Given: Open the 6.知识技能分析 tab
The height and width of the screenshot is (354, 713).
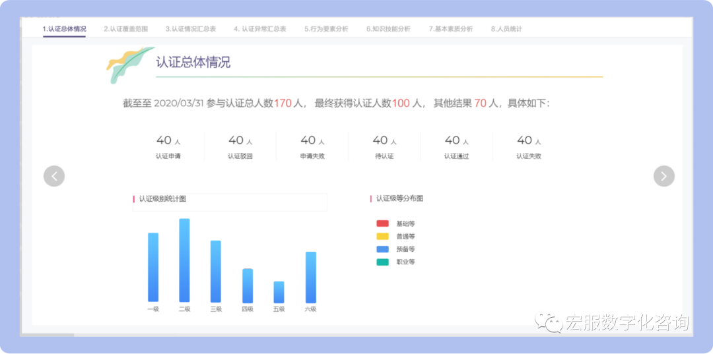Looking at the screenshot, I should [388, 29].
